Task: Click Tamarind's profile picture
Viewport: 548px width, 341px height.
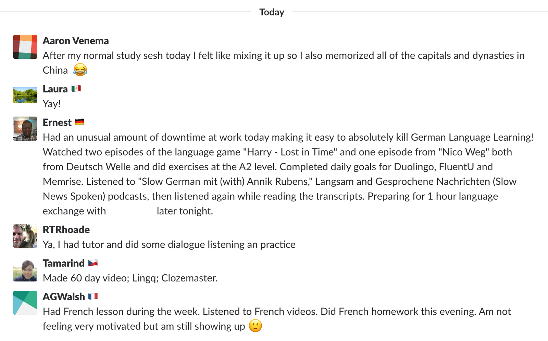Action: 25,270
